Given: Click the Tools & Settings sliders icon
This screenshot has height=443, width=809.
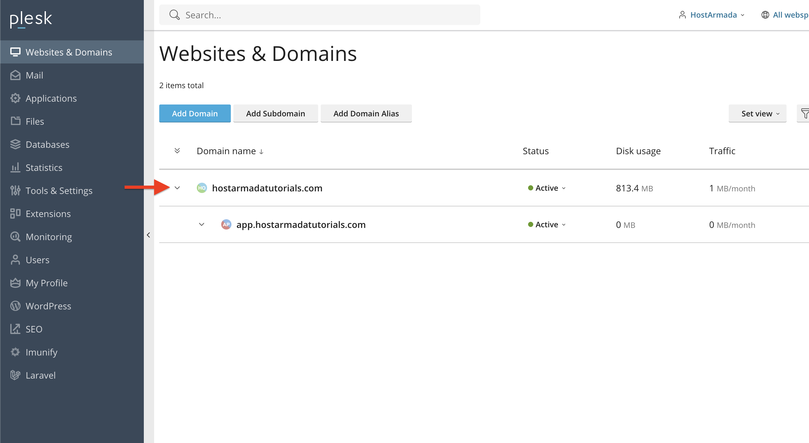Looking at the screenshot, I should click(x=15, y=190).
